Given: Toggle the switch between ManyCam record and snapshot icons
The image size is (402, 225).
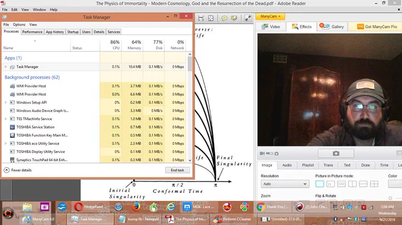Looking at the screenshot, I should (x=270, y=153).
